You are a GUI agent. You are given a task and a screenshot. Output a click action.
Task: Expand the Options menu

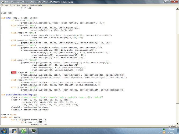(x=25, y=5)
